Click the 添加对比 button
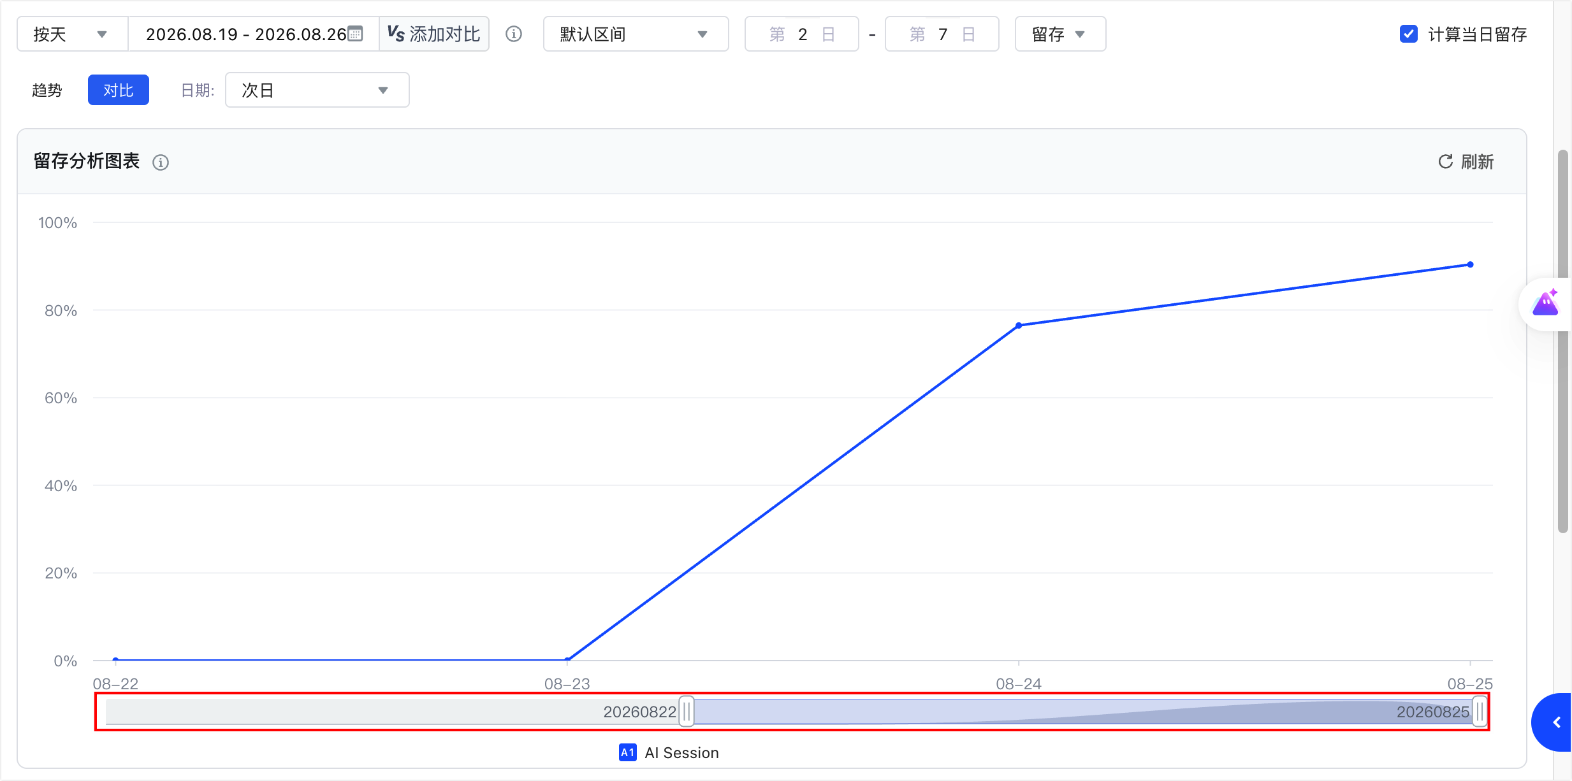The height and width of the screenshot is (781, 1572). point(434,34)
